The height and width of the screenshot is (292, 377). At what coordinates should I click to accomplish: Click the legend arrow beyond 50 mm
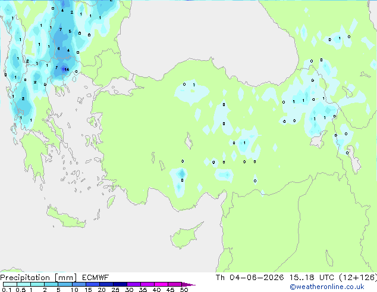coord(188,284)
